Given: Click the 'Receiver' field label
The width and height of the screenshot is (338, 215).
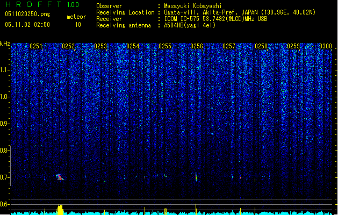Looking at the screenshot, I should pyautogui.click(x=109, y=19).
